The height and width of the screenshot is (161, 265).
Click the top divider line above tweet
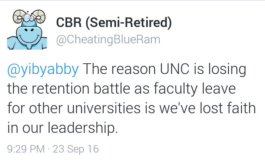tap(132, 1)
